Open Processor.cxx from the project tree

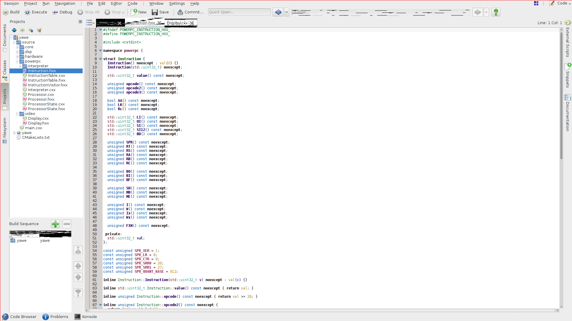[41, 95]
